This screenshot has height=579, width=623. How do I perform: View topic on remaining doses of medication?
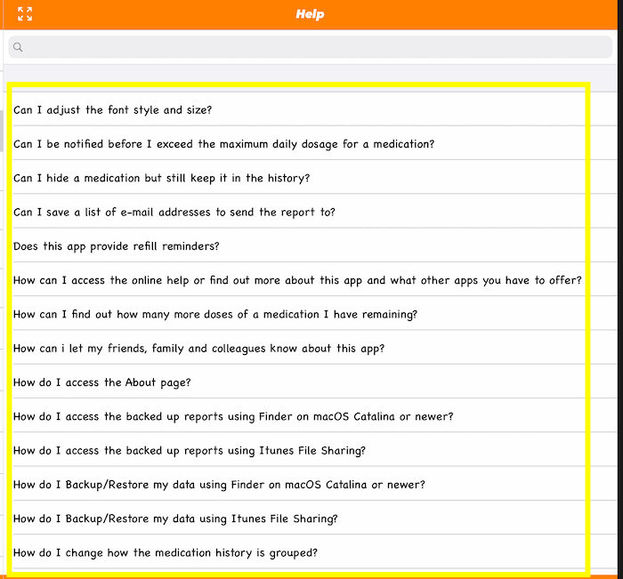coord(215,314)
